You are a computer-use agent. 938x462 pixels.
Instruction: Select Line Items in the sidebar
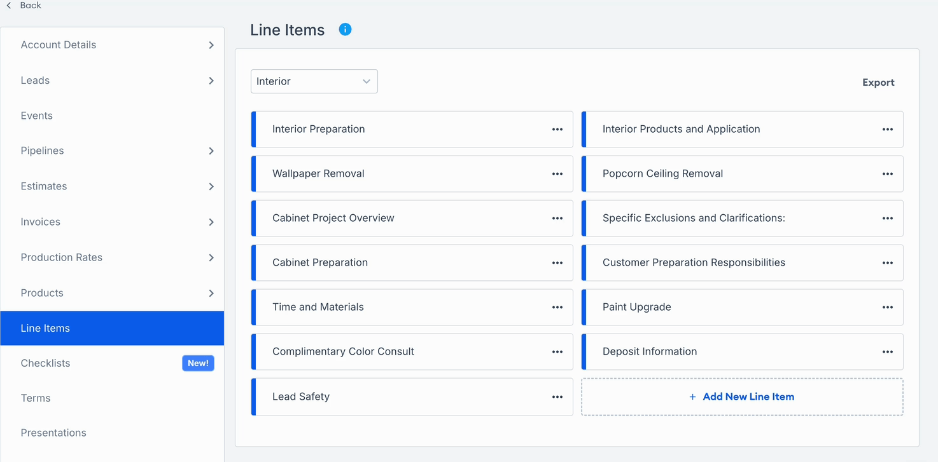click(x=113, y=328)
